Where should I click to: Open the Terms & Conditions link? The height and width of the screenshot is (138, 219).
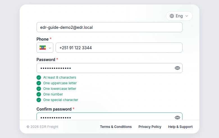pos(116,127)
